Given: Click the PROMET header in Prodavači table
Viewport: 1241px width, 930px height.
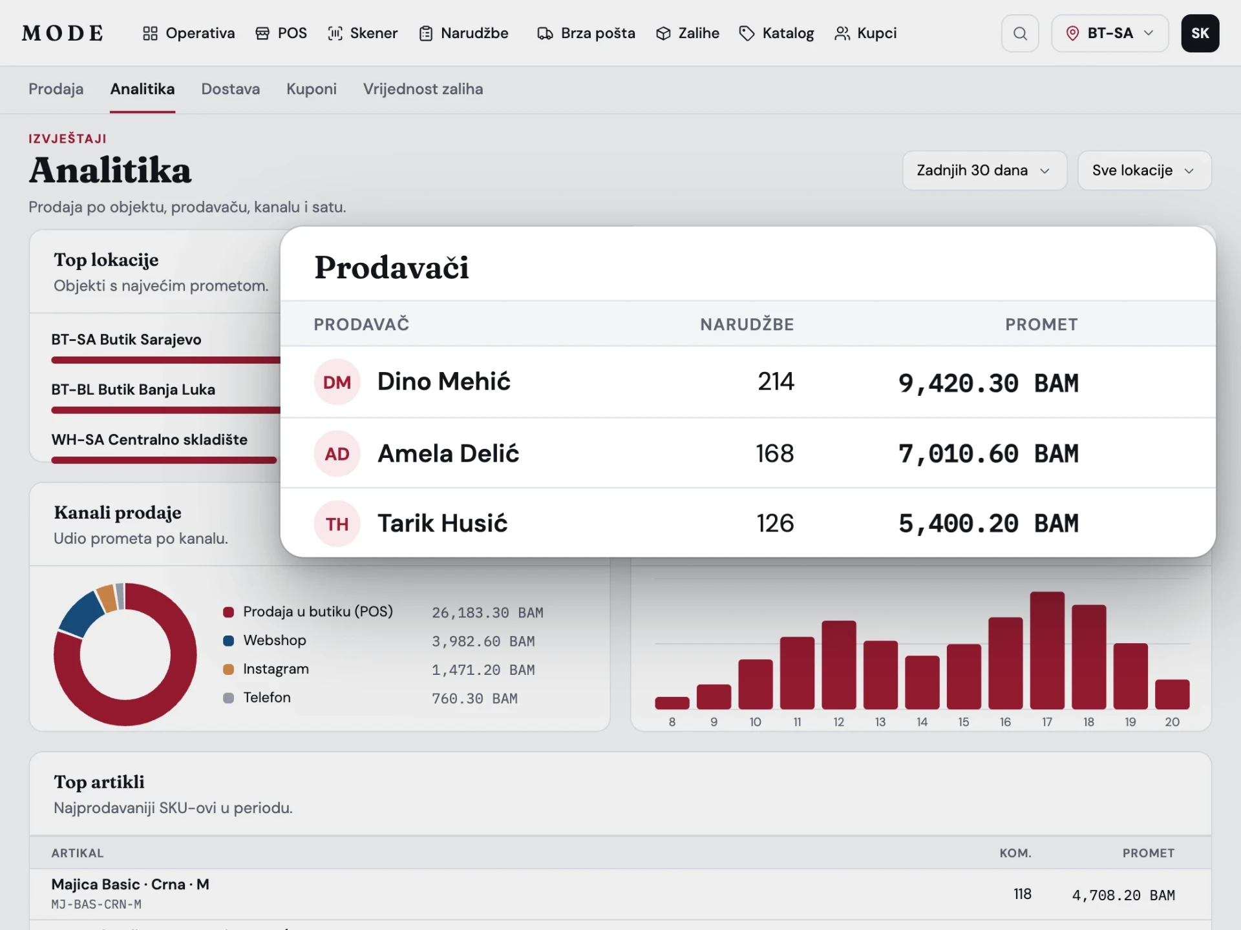Looking at the screenshot, I should pos(1041,324).
